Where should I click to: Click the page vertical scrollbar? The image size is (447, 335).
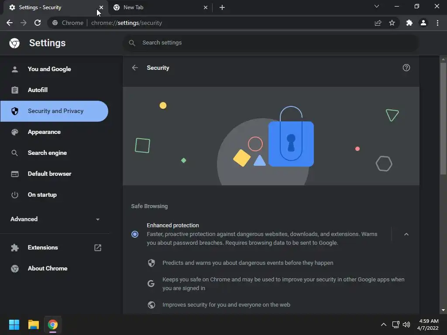coord(443,118)
